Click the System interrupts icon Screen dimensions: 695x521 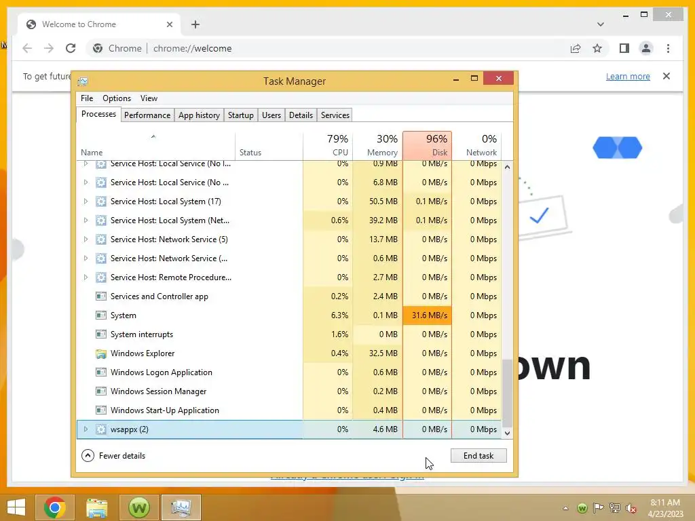pyautogui.click(x=101, y=334)
